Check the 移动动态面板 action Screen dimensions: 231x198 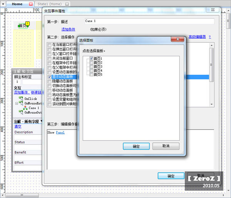[x=50, y=91]
